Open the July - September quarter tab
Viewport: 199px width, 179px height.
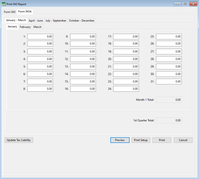click(x=56, y=20)
